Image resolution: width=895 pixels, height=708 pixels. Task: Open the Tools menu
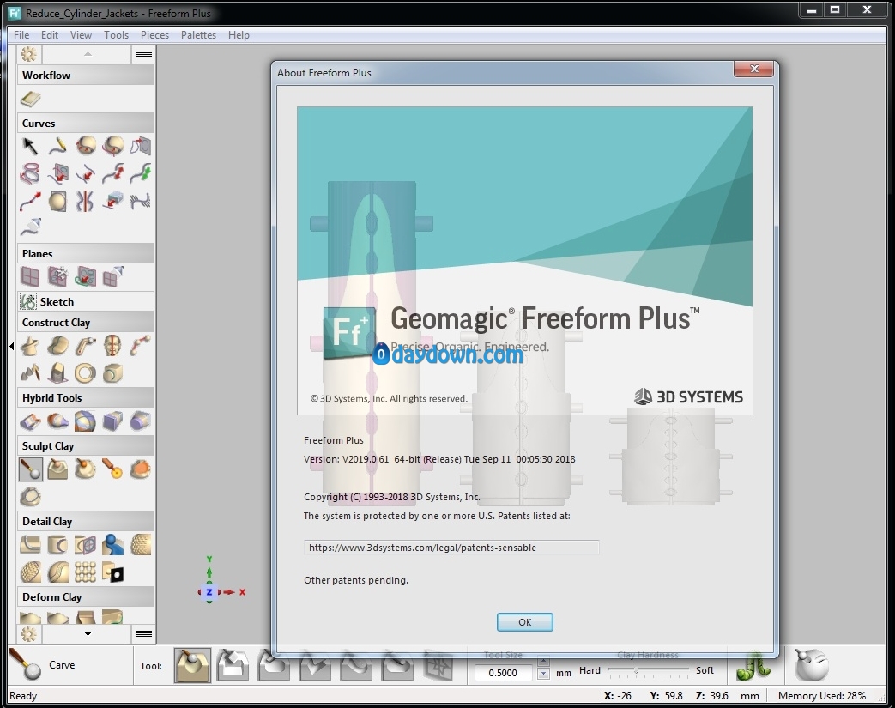click(117, 35)
